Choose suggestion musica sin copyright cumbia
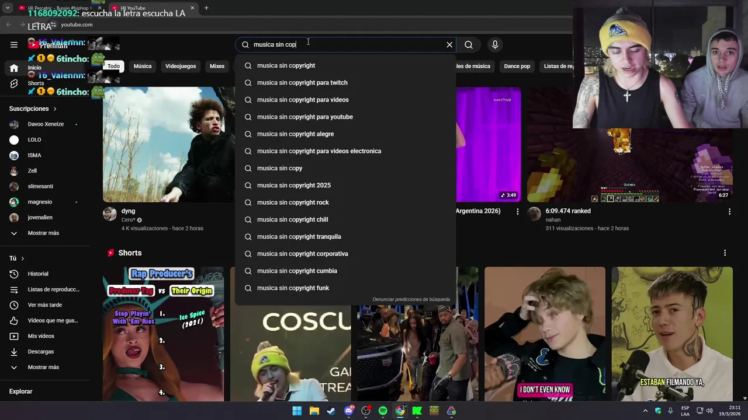The width and height of the screenshot is (748, 420). (345, 271)
